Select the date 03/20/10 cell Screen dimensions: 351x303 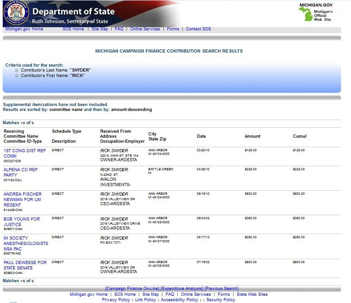click(203, 150)
